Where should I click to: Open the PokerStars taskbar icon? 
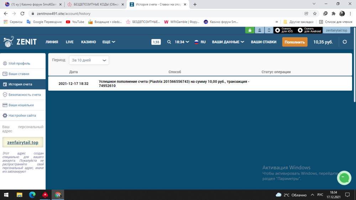pos(45,195)
